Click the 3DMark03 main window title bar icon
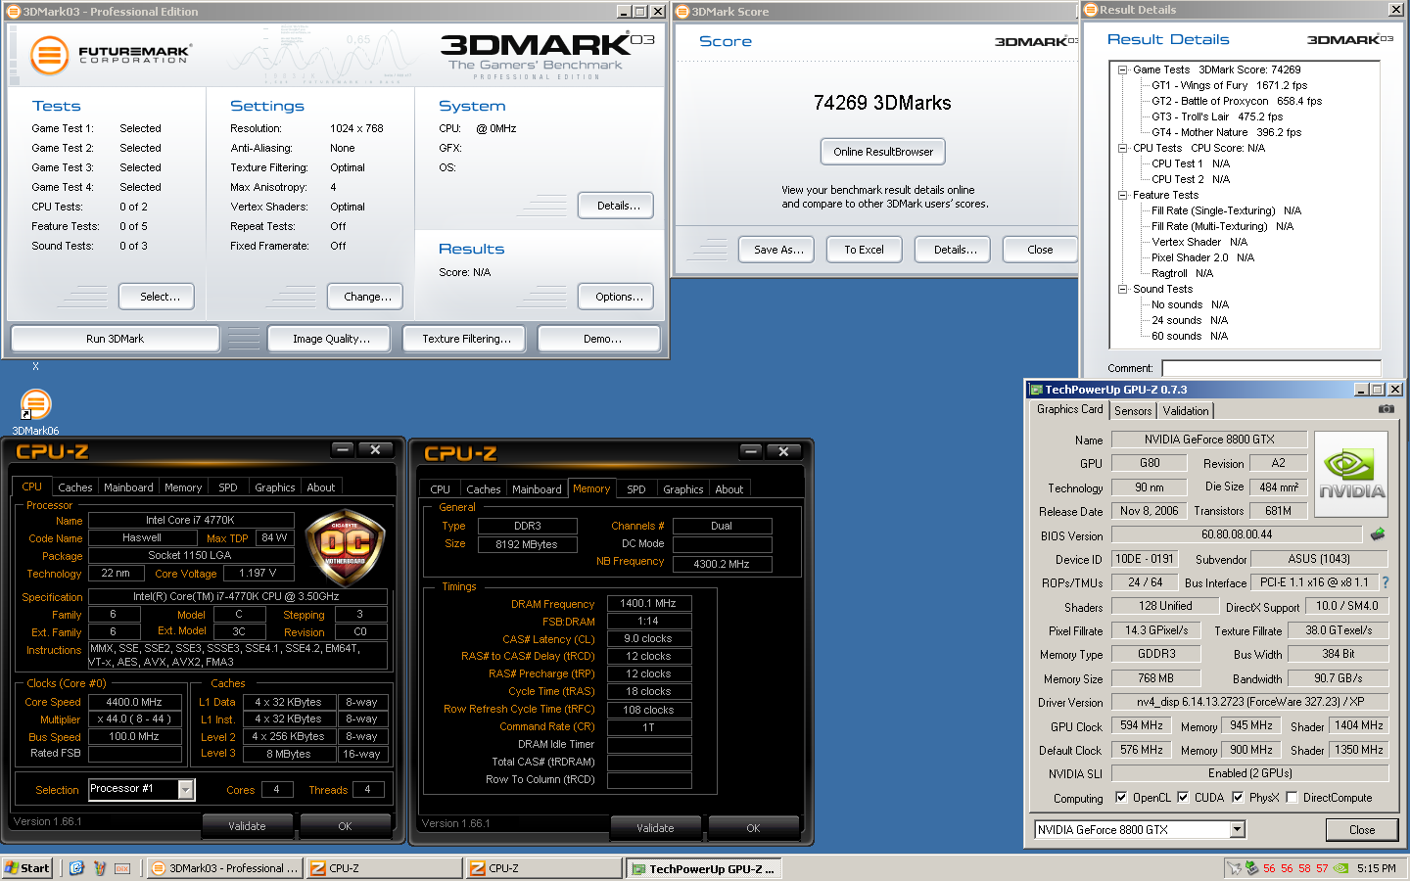Viewport: 1410px width, 881px height. coord(14,12)
